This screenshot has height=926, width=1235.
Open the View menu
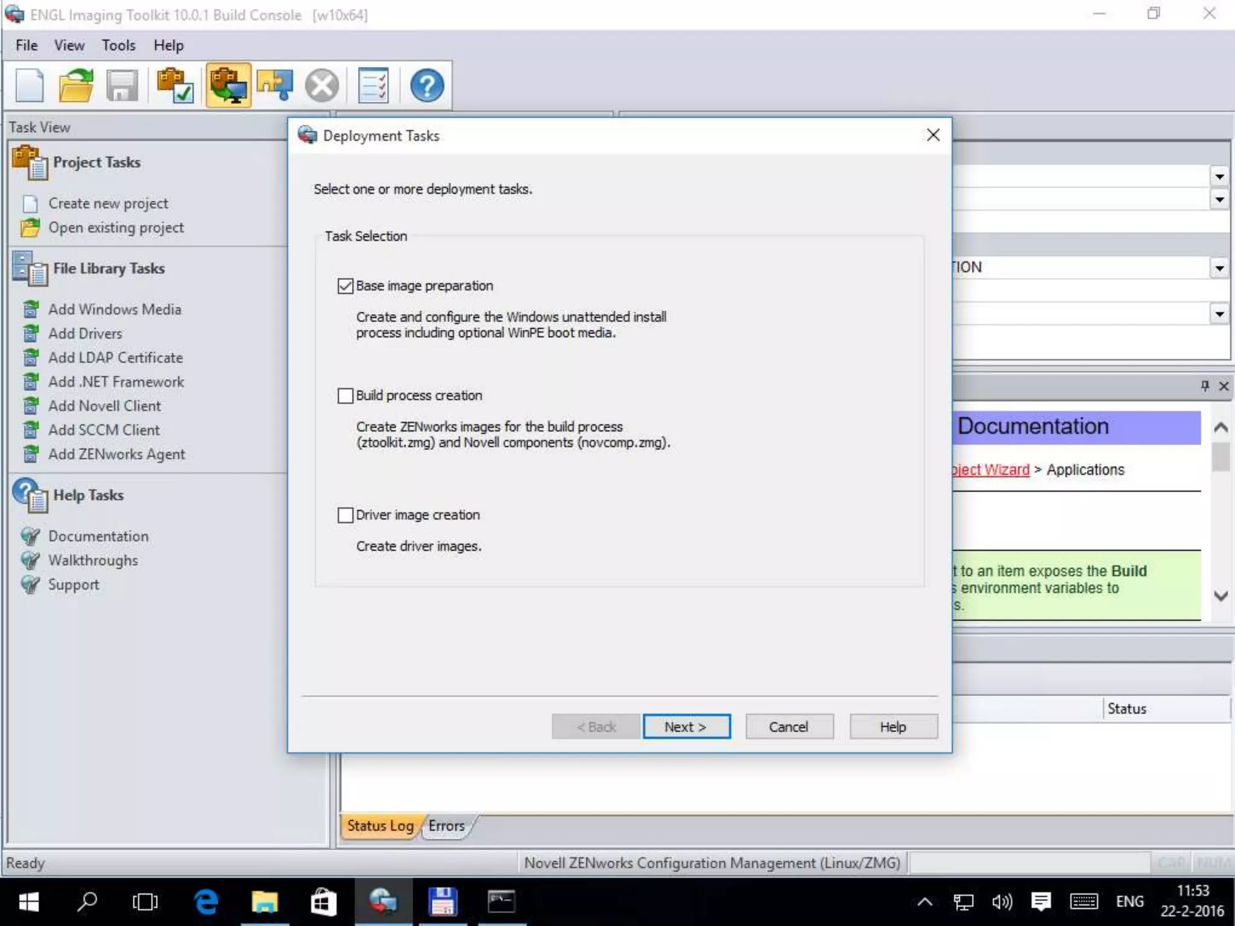[69, 45]
